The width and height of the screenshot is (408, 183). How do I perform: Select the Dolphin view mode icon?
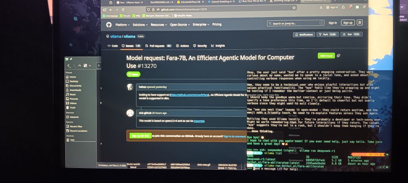(x=85, y=65)
